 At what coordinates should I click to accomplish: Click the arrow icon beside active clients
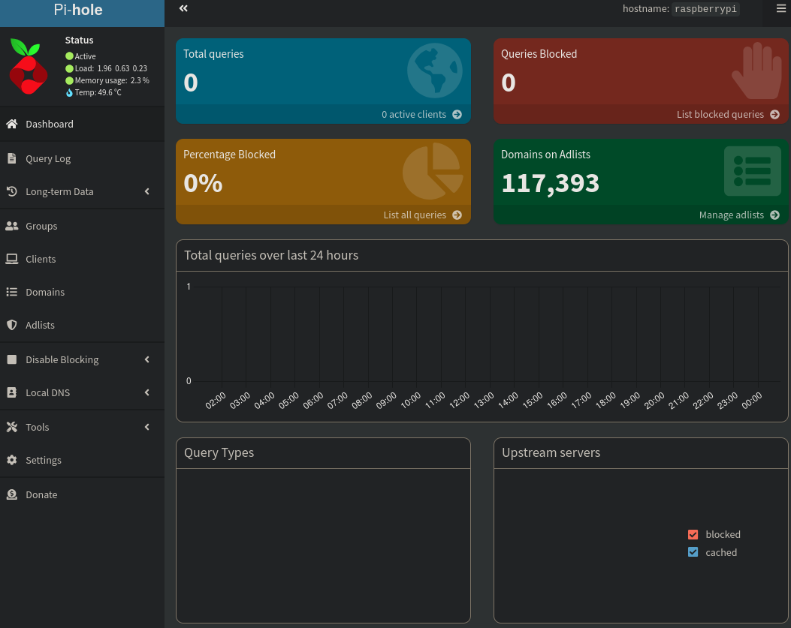coord(457,115)
